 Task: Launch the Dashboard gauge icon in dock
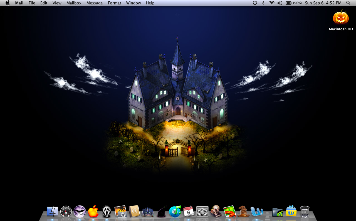point(66,212)
